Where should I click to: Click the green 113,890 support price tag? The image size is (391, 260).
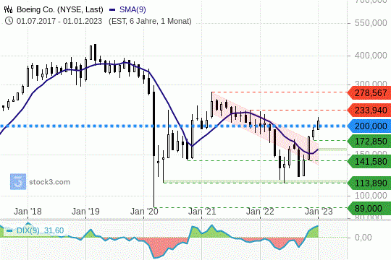pos(369,183)
